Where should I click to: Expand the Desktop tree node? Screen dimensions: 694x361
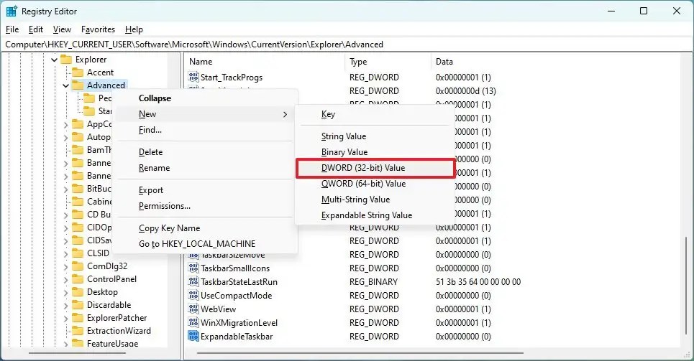point(66,292)
